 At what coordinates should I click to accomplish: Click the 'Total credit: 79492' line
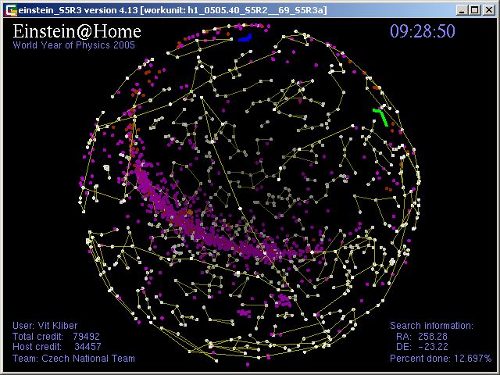click(x=56, y=336)
